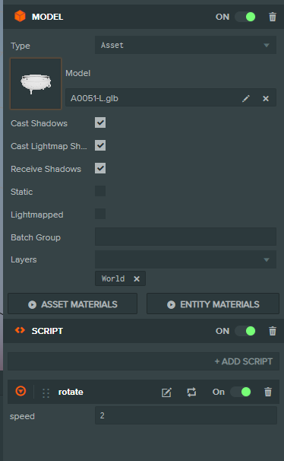The width and height of the screenshot is (284, 461).
Task: Disable the Cast Shadows checkbox
Action: [x=100, y=122]
